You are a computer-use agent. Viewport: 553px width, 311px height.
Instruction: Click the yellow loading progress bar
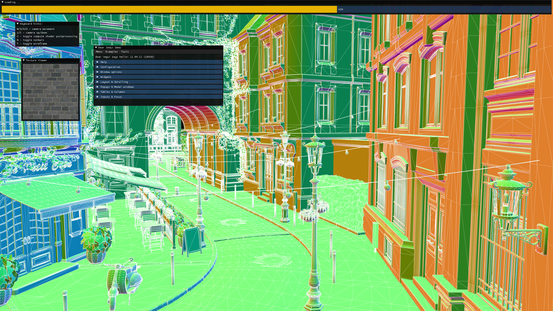[169, 9]
